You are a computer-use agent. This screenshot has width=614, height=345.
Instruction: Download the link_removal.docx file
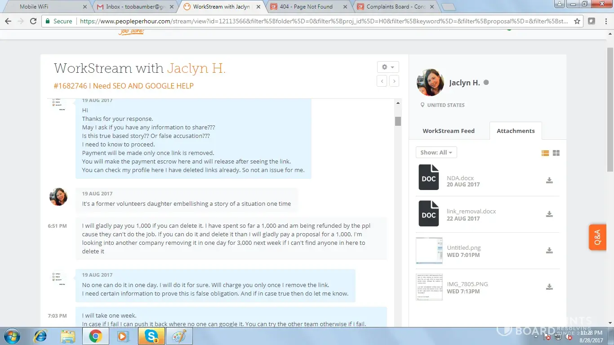(x=549, y=214)
